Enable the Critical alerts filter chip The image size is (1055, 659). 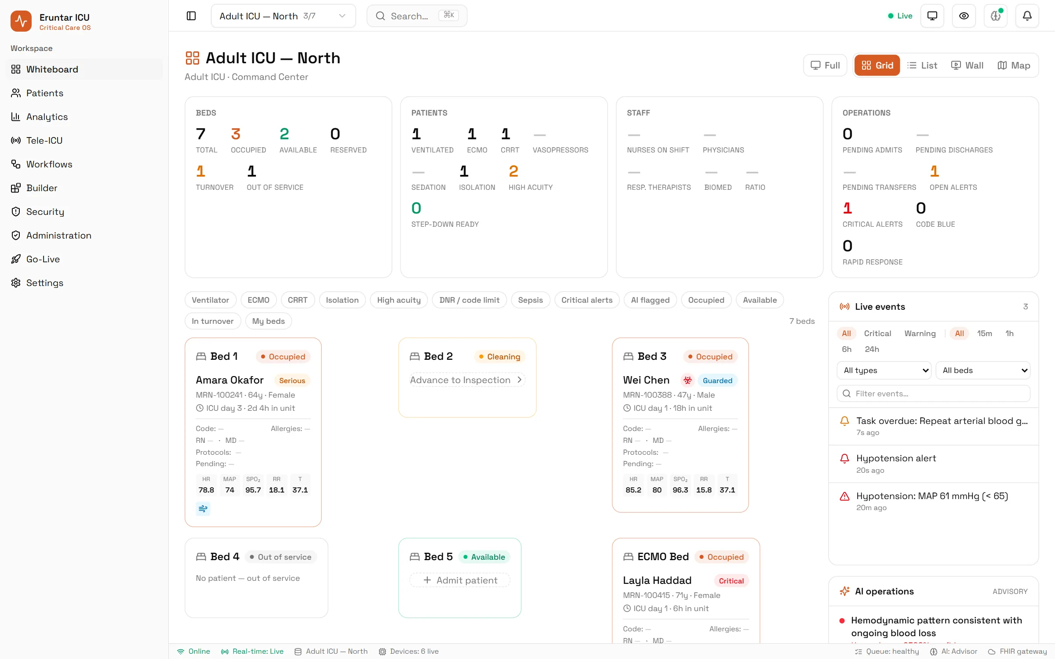pyautogui.click(x=587, y=300)
